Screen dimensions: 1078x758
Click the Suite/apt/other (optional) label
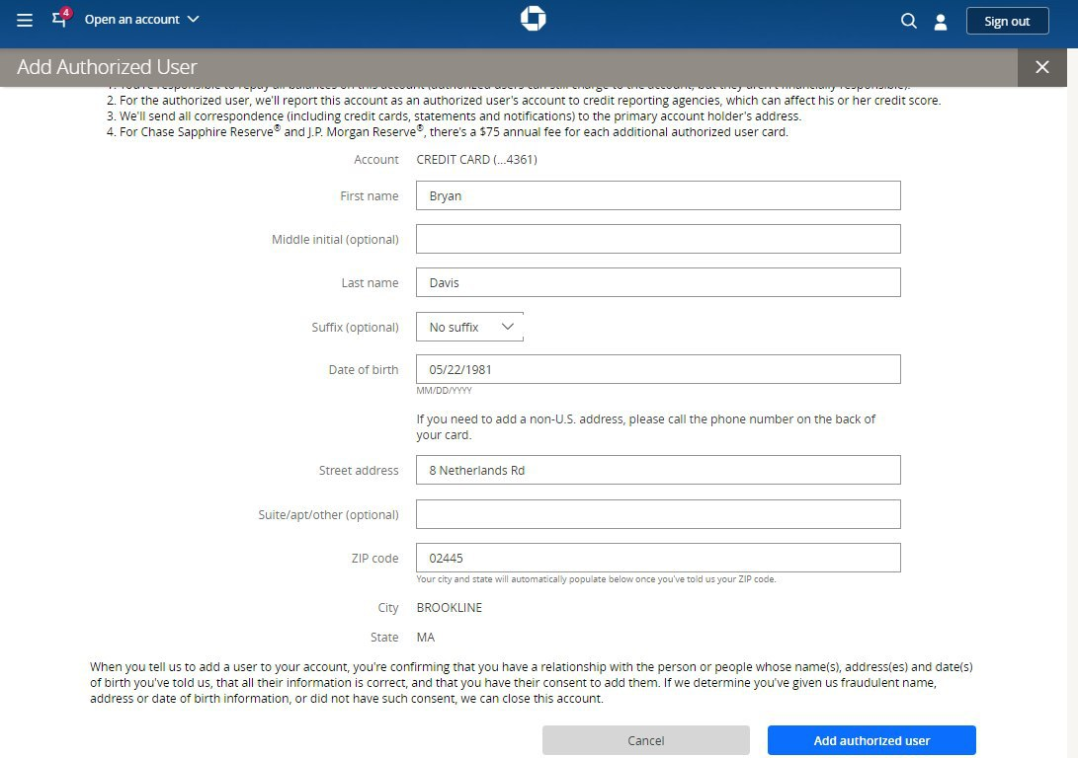pyautogui.click(x=328, y=514)
